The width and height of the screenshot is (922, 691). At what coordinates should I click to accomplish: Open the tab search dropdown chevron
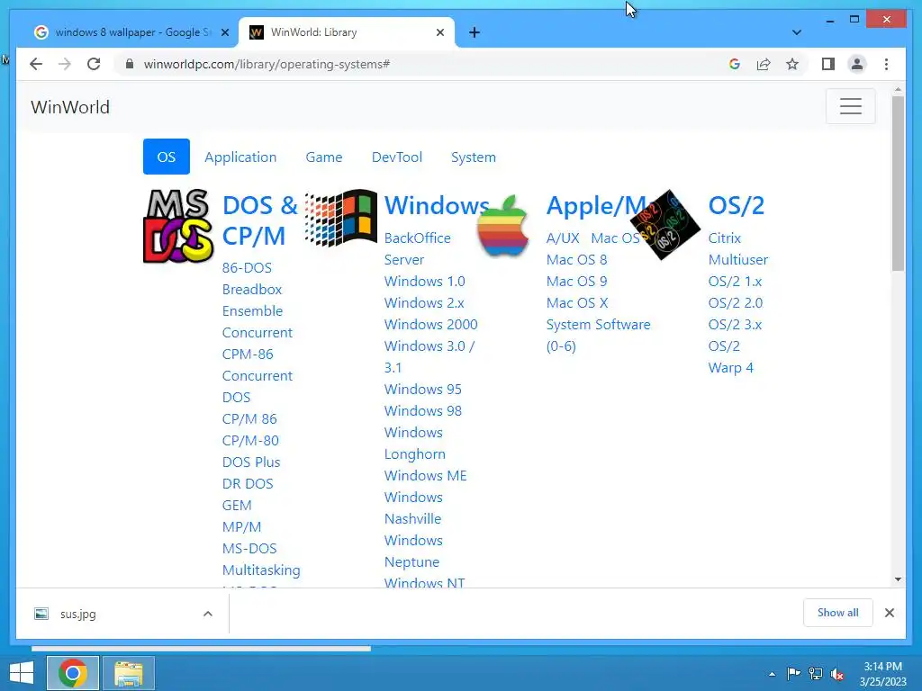click(797, 32)
